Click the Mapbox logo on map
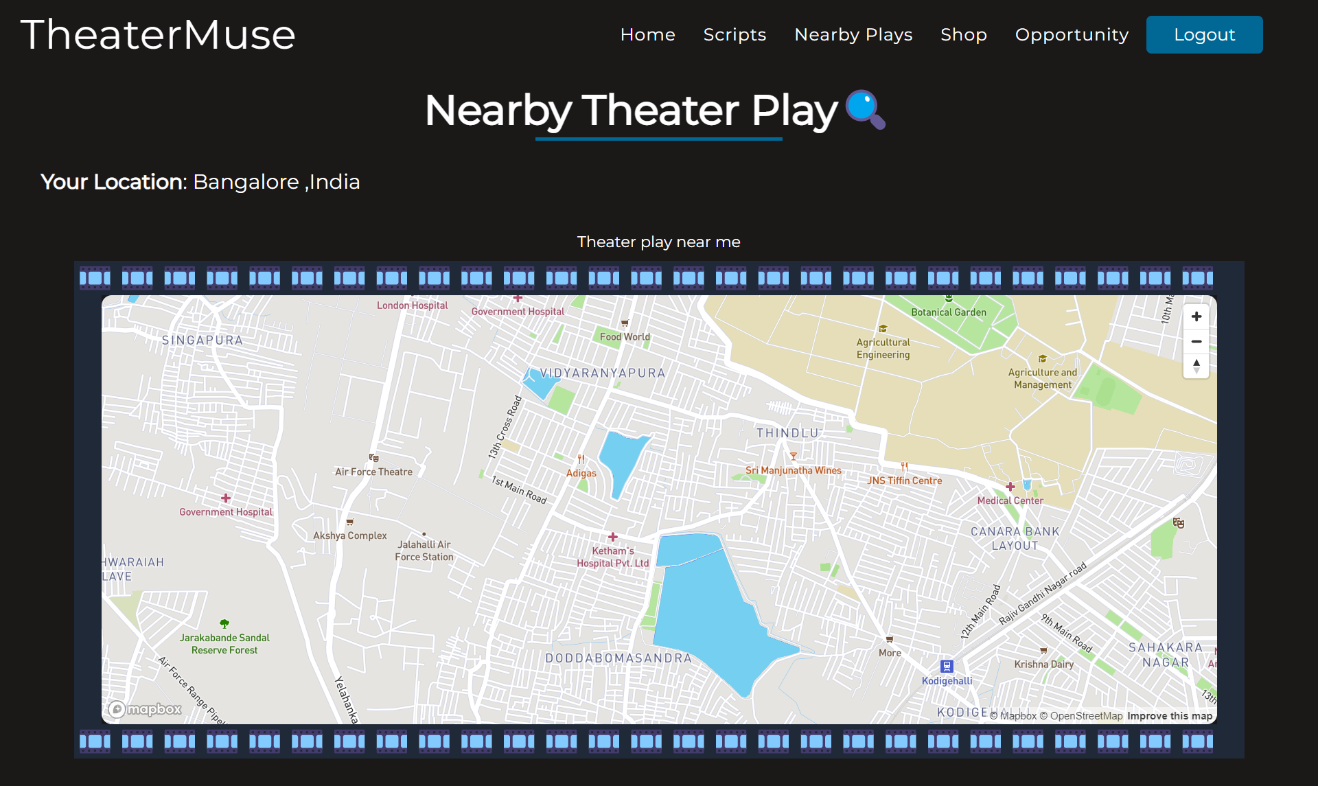 pos(146,709)
